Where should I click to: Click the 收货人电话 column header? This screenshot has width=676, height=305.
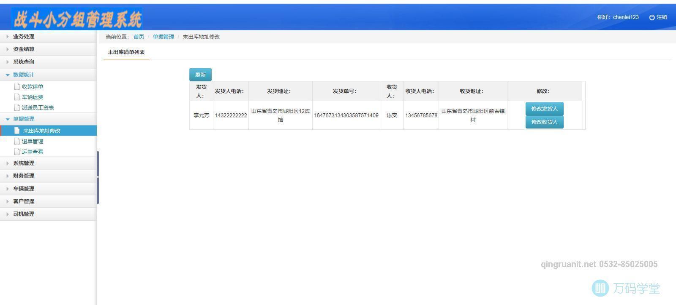pos(421,91)
